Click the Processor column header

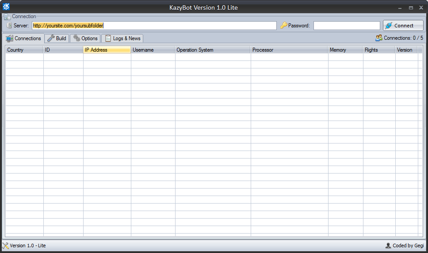point(289,50)
